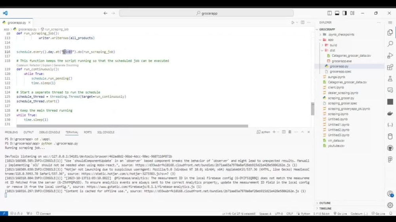Viewport: 396px width, 222px height.
Task: Open remote window indicator in status bar
Action: 4,213
